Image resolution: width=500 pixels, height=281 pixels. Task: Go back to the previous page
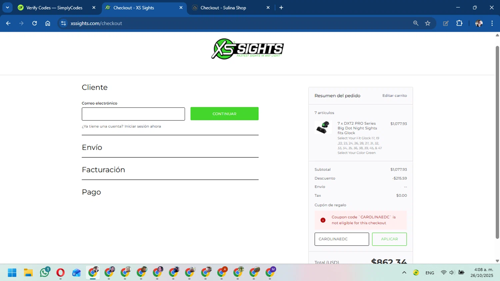point(8,23)
